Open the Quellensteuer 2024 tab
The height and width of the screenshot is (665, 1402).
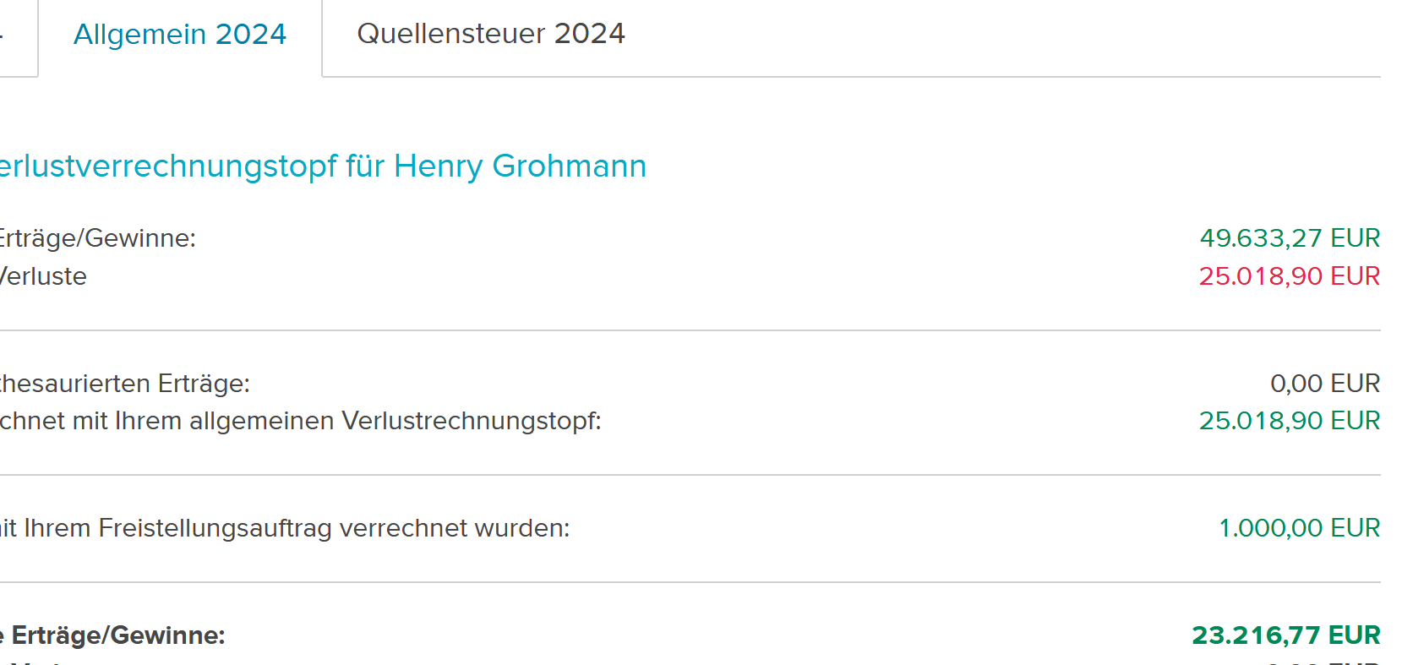tap(490, 34)
